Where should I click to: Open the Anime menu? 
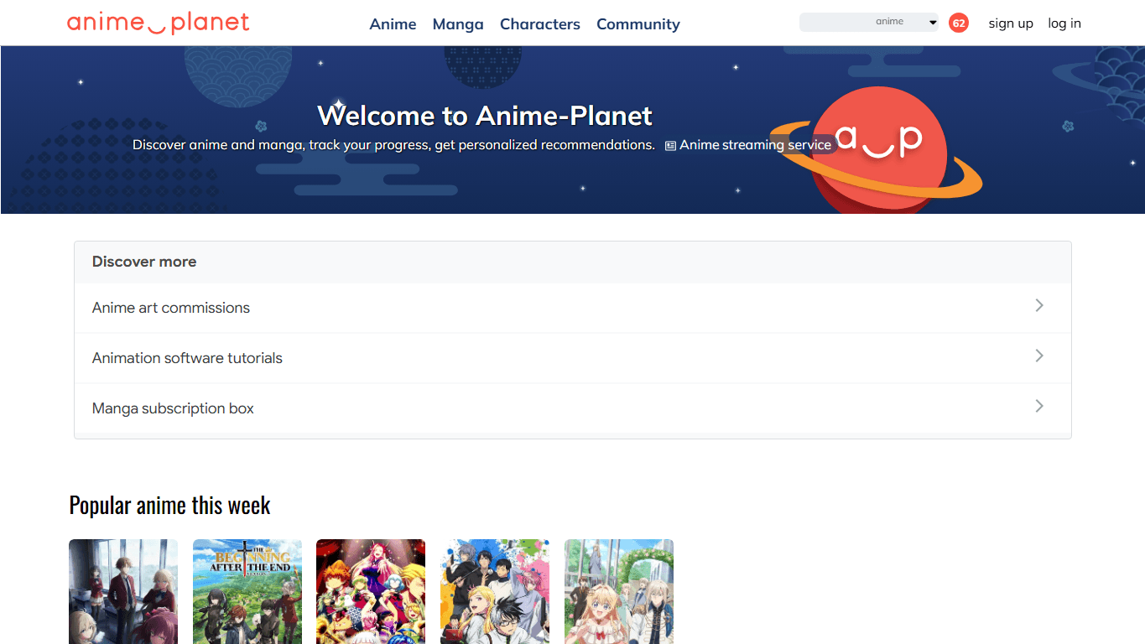[x=393, y=24]
